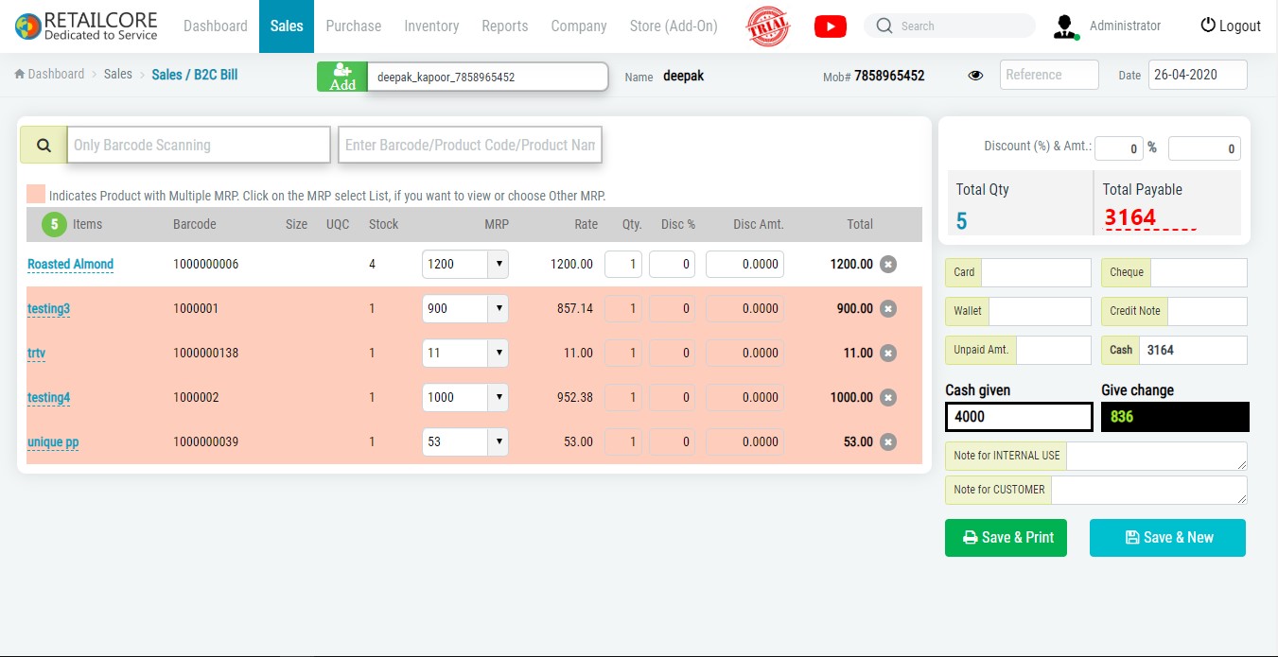The width and height of the screenshot is (1278, 657).
Task: Remove the testing3 row
Action: [x=887, y=308]
